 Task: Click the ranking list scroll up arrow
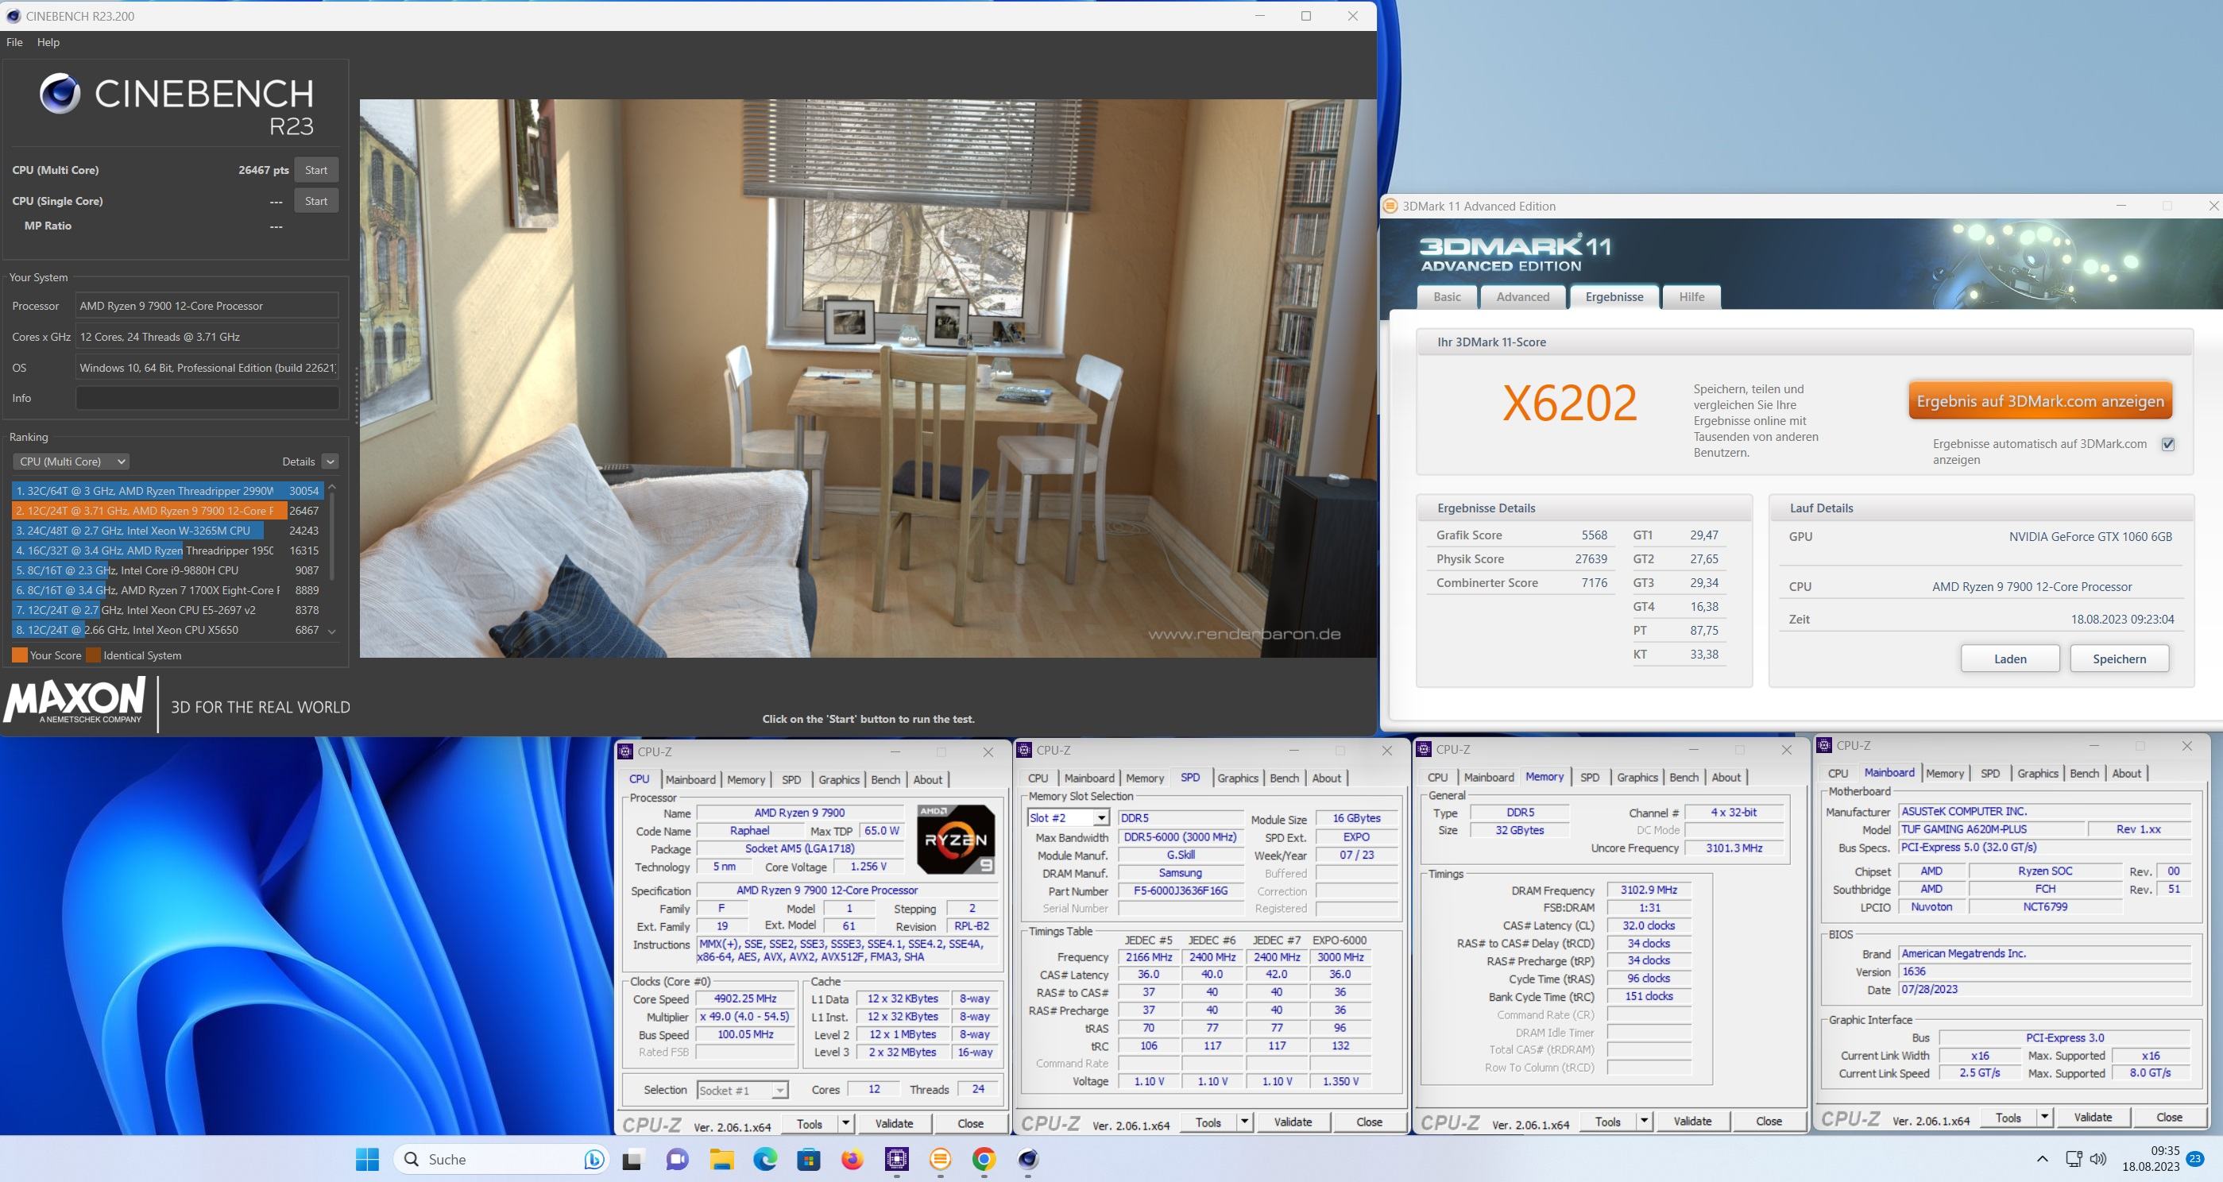331,489
